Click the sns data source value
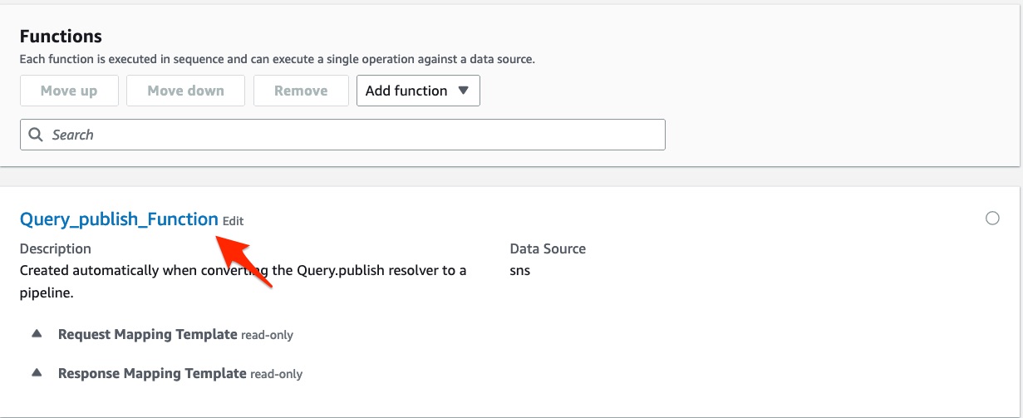 [x=520, y=270]
